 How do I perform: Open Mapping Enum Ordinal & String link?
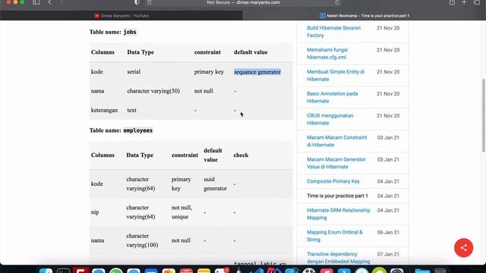pyautogui.click(x=334, y=236)
